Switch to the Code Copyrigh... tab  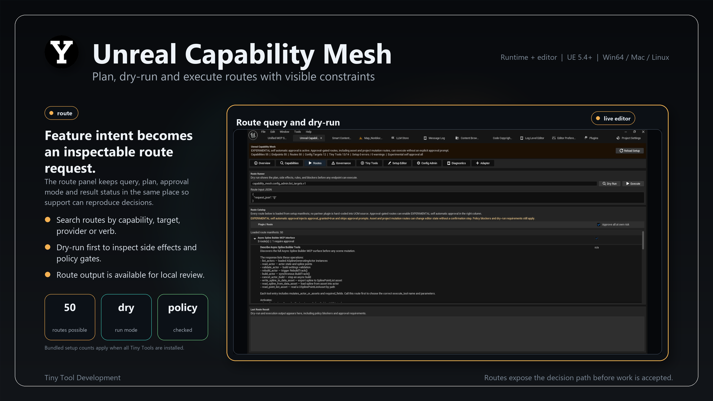[502, 138]
